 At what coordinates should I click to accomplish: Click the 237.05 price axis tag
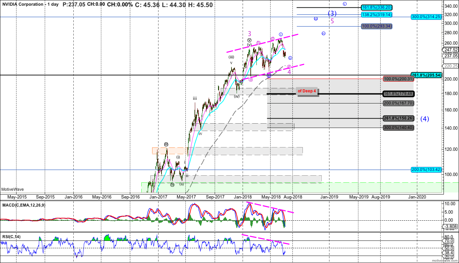point(451,56)
